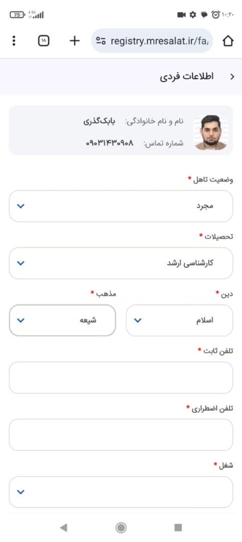Focus the تلفن ثابت input field

[121, 377]
